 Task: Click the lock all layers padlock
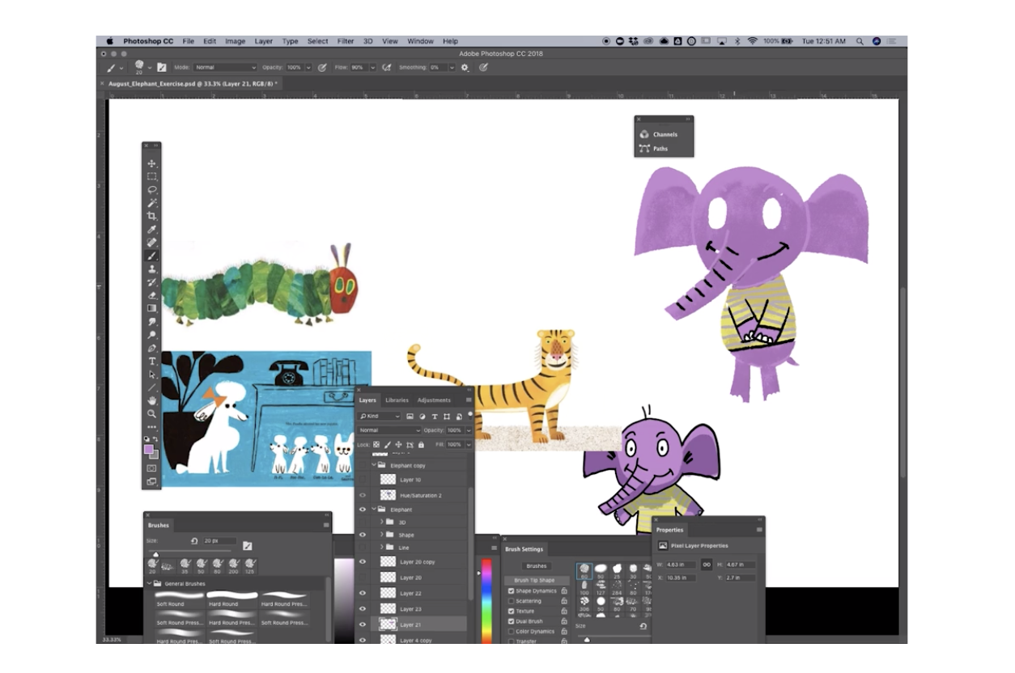pos(421,444)
